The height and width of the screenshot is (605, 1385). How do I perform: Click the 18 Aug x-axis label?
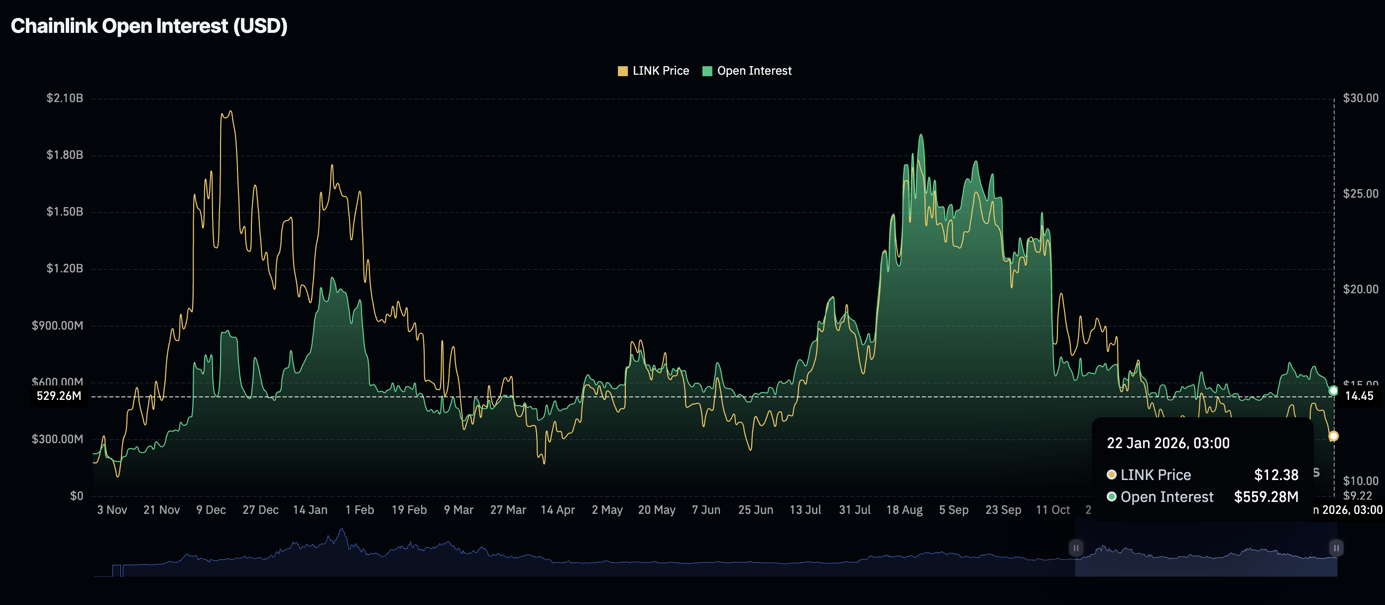[x=906, y=510]
